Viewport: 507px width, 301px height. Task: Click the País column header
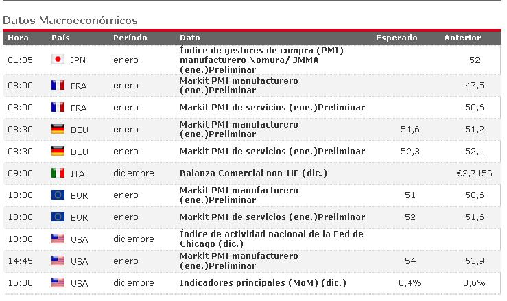(60, 38)
